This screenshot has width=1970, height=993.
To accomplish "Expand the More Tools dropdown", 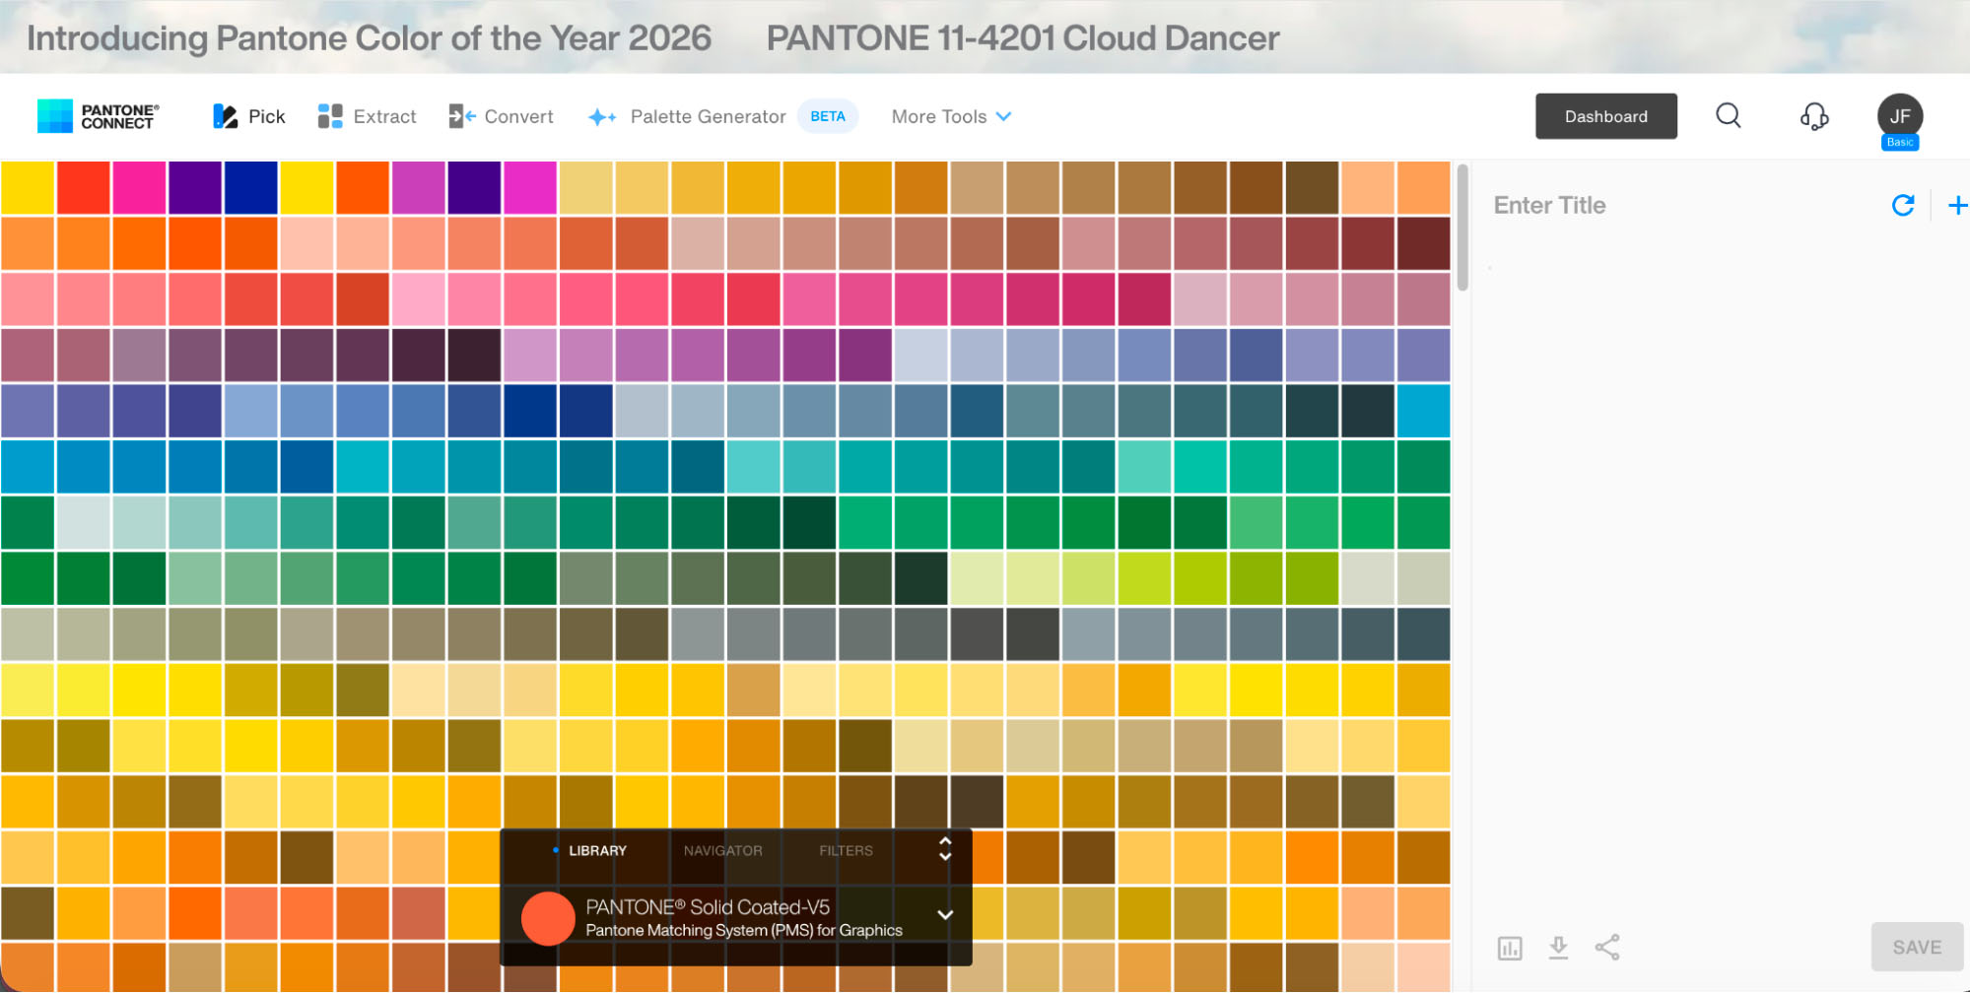I will coord(949,116).
